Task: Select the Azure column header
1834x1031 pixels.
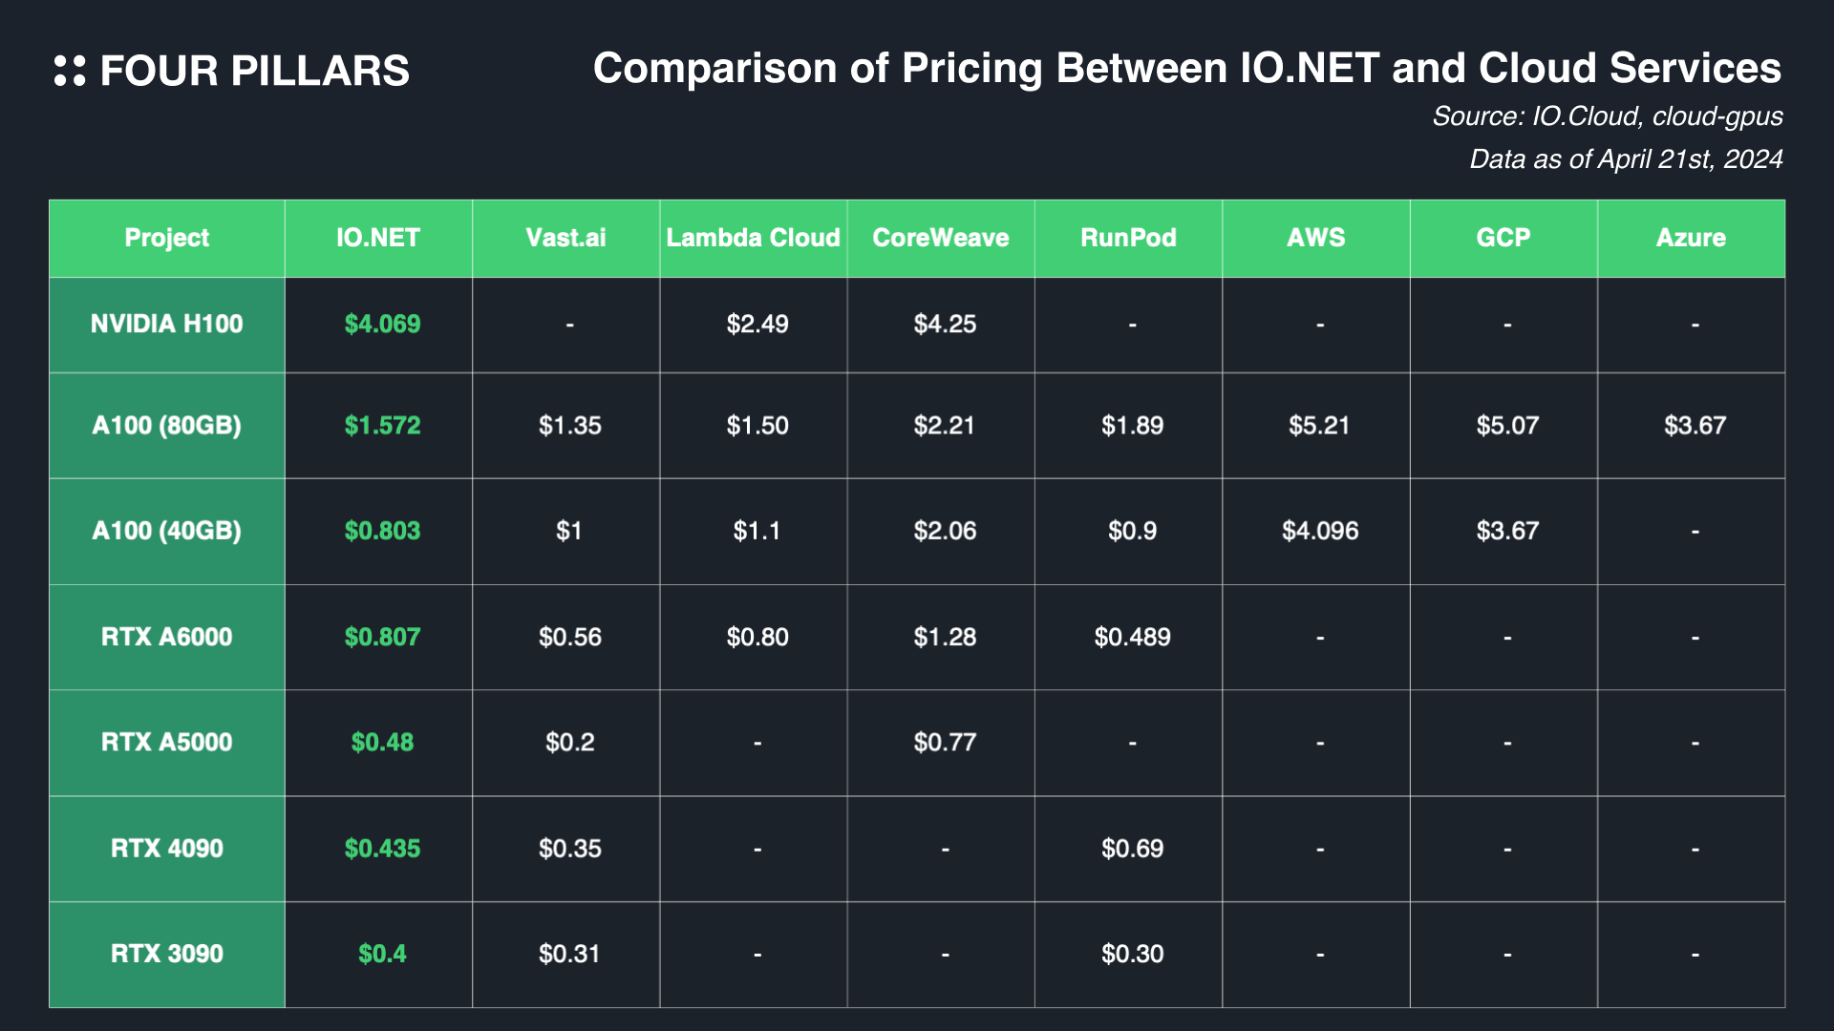Action: tap(1691, 238)
